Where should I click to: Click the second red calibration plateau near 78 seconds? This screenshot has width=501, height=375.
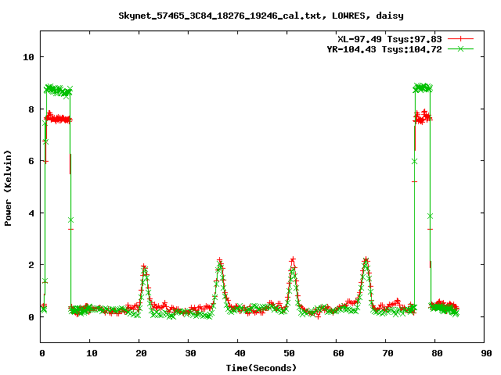[423, 118]
